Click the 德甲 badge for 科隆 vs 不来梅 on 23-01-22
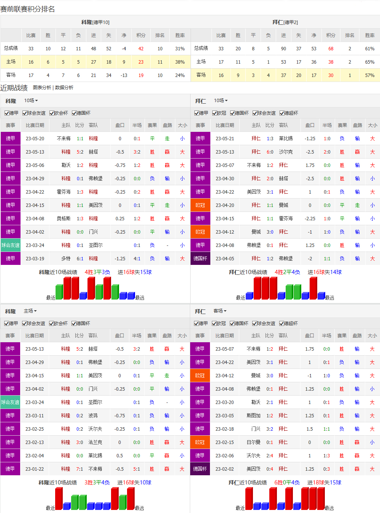The width and height of the screenshot is (380, 513). click(x=10, y=469)
